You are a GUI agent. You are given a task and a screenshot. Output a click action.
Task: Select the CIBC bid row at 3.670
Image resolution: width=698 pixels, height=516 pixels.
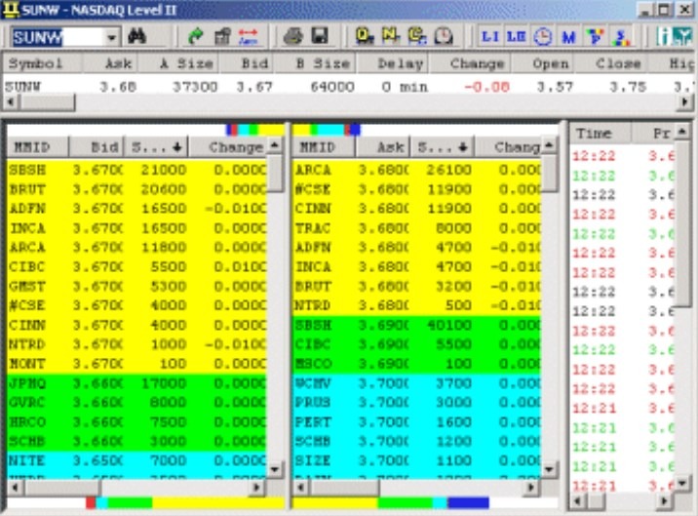pos(136,266)
